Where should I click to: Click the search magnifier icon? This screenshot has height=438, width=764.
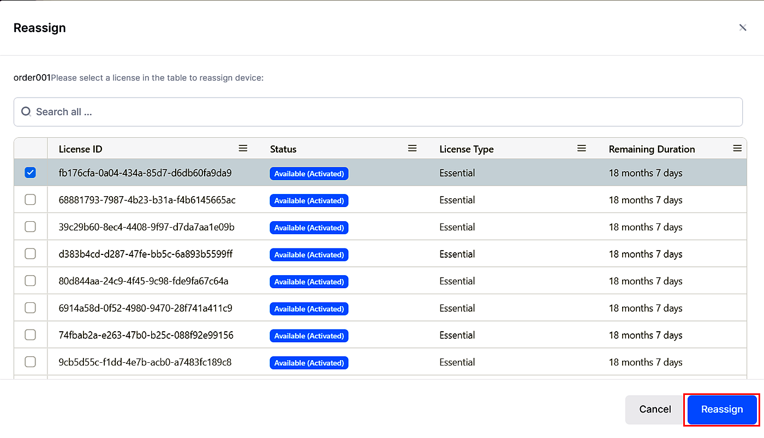(26, 112)
